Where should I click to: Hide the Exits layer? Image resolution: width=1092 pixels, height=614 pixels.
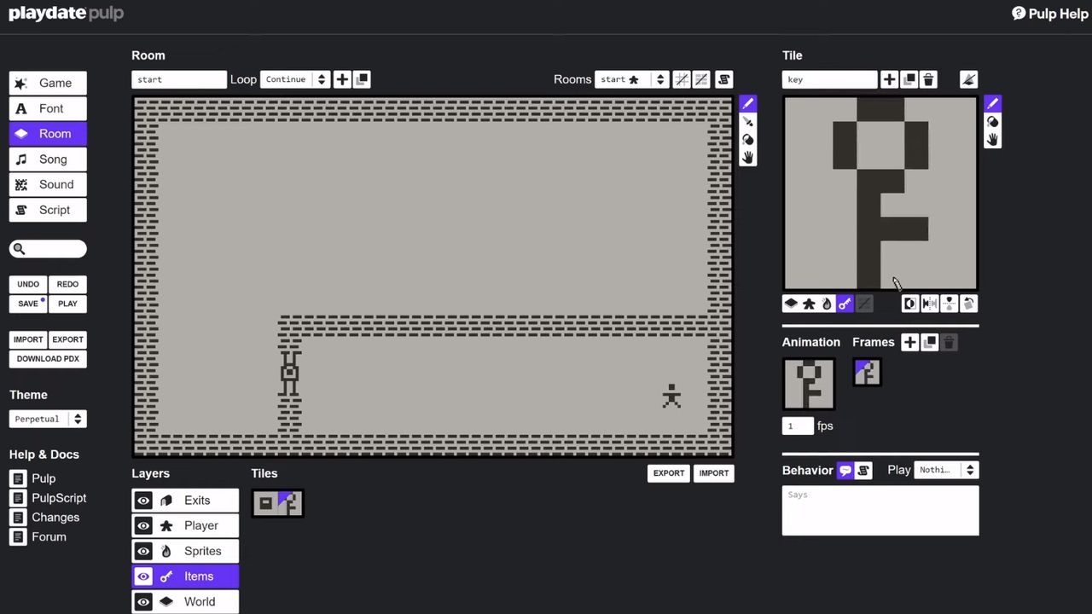(x=143, y=501)
